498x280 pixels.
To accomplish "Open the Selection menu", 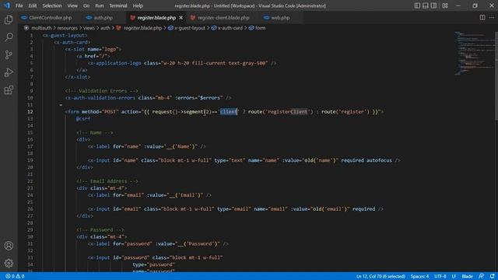I will point(52,5).
